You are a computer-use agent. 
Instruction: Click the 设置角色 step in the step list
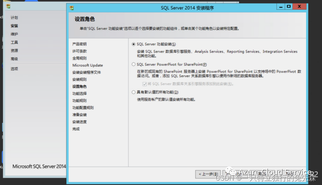pos(79,87)
